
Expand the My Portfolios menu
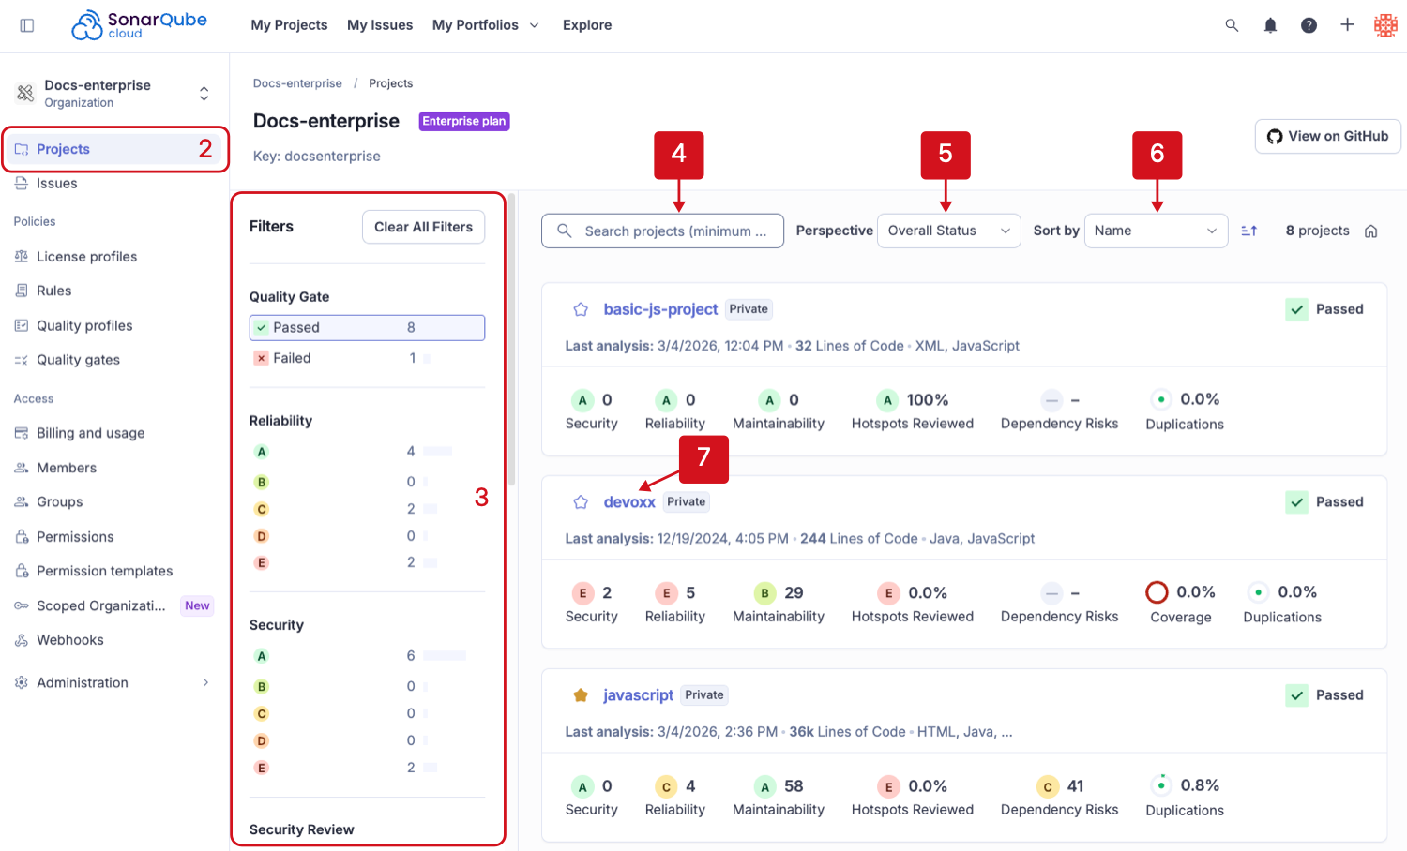[486, 25]
